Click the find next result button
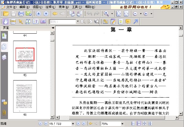Screen dimensions: 184x127 click(90, 21)
